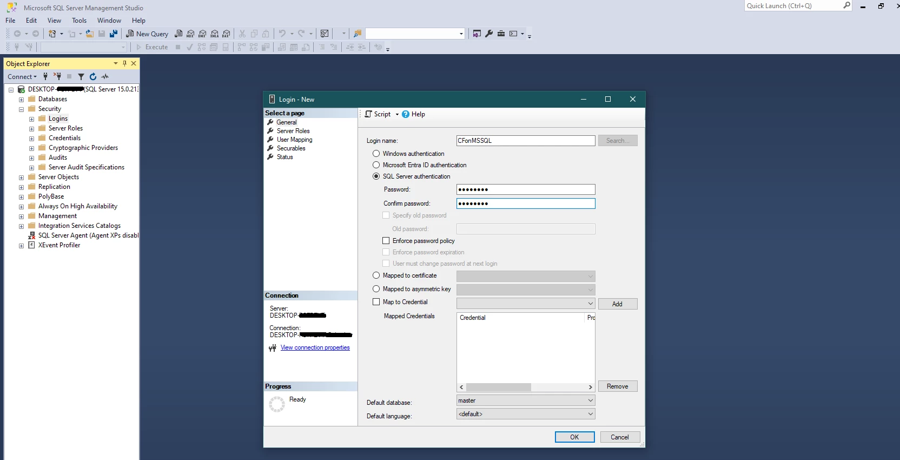900x460 pixels.
Task: Click the Activity Monitor pulse icon
Action: 105,77
